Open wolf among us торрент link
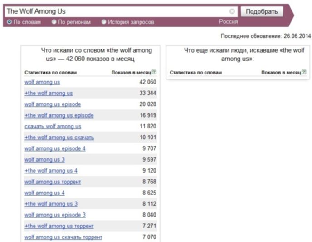The height and width of the screenshot is (242, 312). 53,182
